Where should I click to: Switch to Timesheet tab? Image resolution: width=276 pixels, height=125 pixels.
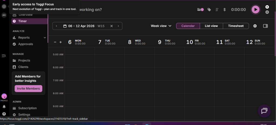click(236, 26)
